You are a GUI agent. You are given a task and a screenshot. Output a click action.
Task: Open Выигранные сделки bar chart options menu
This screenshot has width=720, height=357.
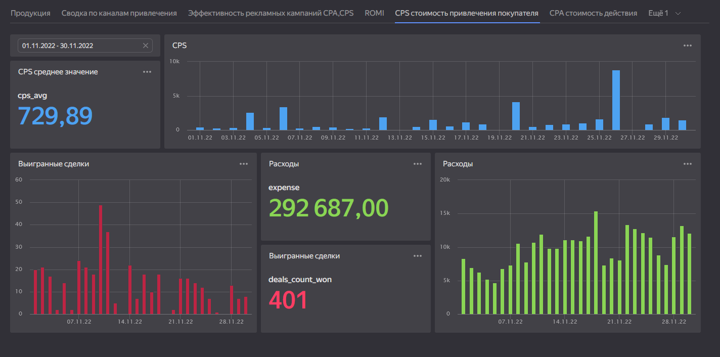[244, 164]
